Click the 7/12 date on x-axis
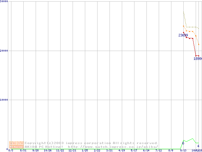This screenshot has width=202, height=152. pyautogui.click(x=158, y=151)
